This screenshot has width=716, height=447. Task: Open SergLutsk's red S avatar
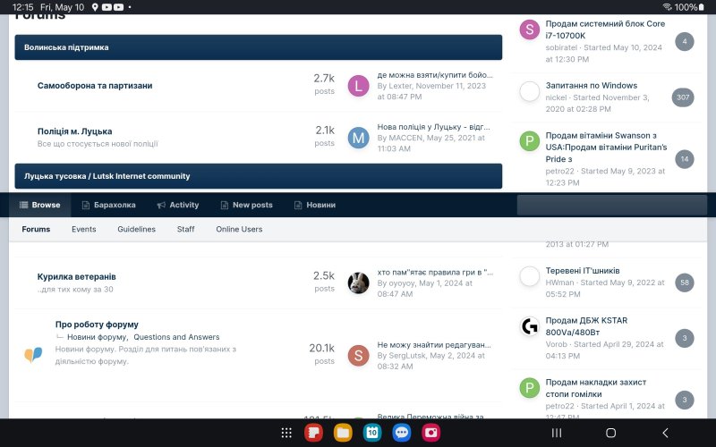tap(359, 356)
